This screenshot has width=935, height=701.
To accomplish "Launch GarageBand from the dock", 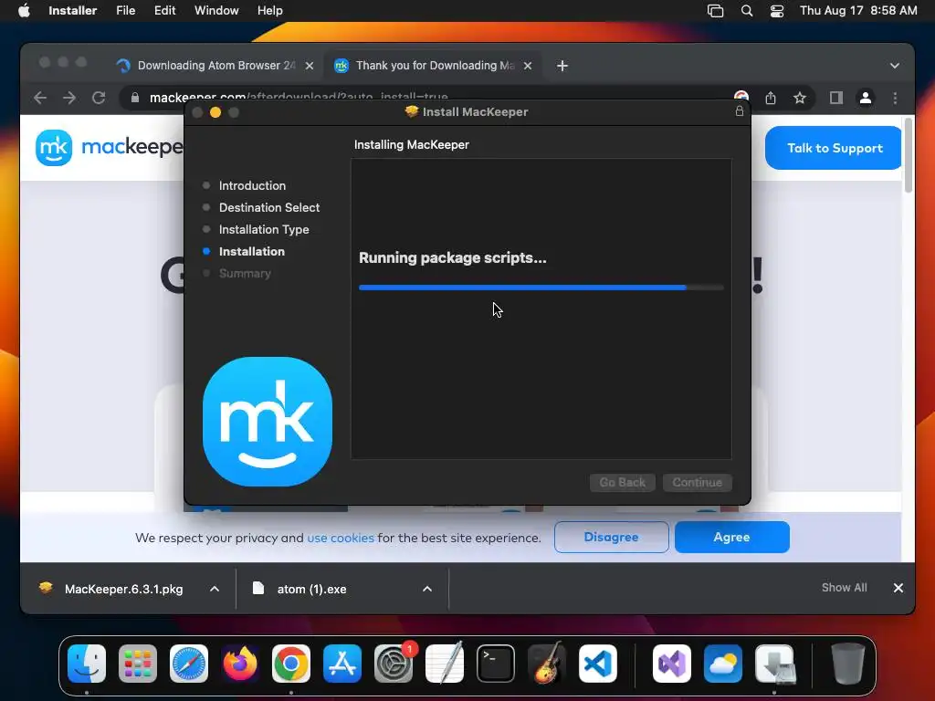I will coord(547,663).
